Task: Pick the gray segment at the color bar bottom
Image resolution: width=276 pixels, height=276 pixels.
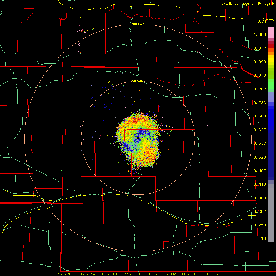Action: coord(271,213)
